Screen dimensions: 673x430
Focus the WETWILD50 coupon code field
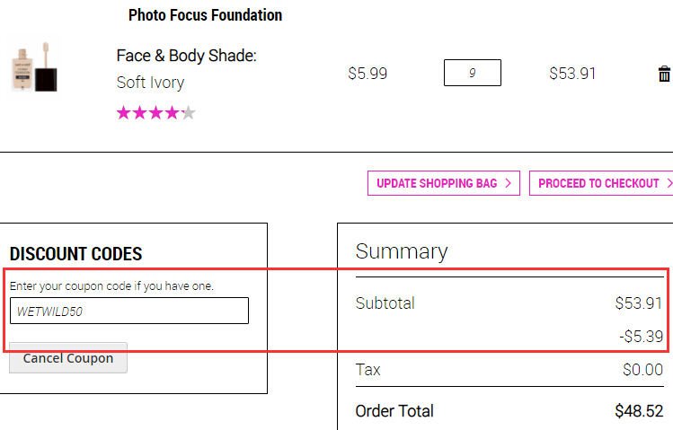129,311
